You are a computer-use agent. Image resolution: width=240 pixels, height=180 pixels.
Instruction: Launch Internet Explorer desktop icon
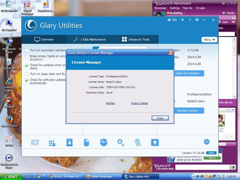(x=9, y=85)
